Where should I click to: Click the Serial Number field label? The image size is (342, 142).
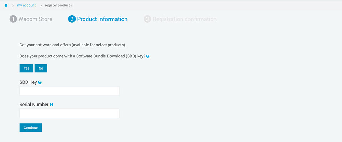pyautogui.click(x=34, y=105)
